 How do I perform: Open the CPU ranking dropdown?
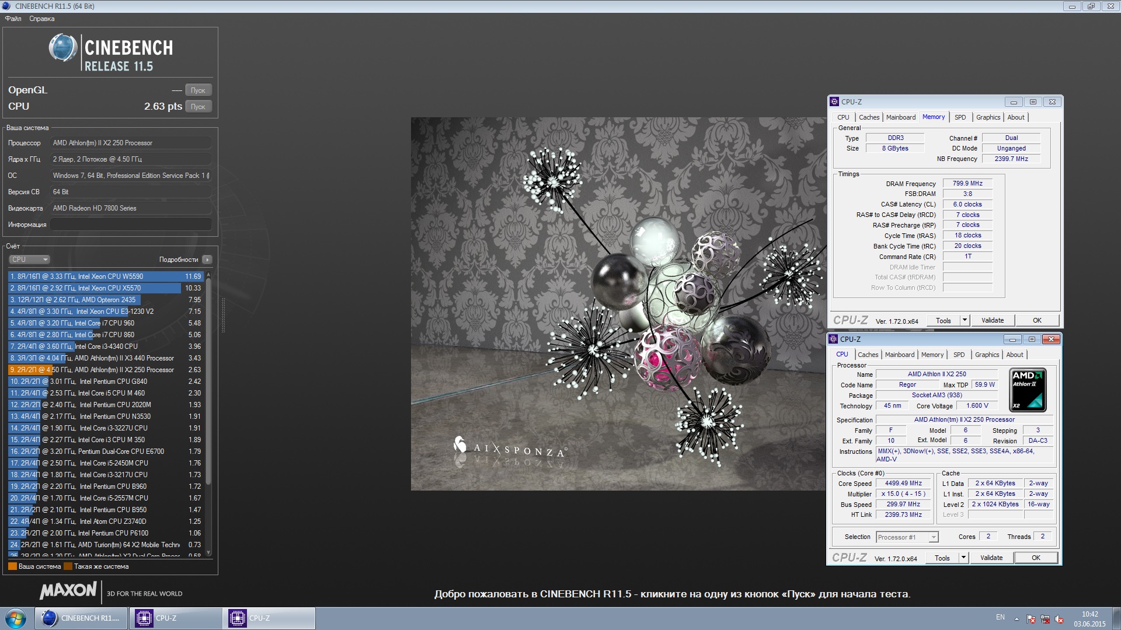[x=29, y=260]
